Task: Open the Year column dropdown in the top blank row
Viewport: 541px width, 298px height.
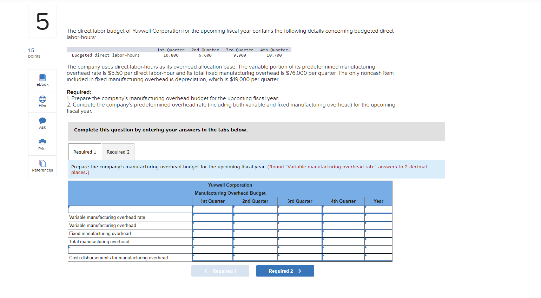Action: (x=378, y=209)
